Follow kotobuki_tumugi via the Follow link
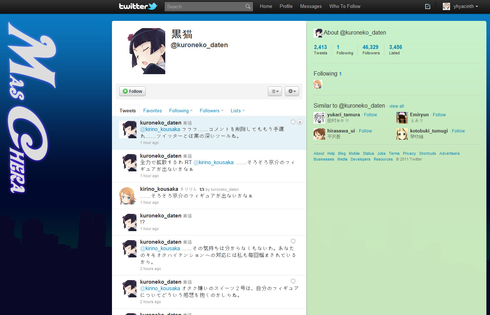The width and height of the screenshot is (490, 315). click(x=458, y=131)
